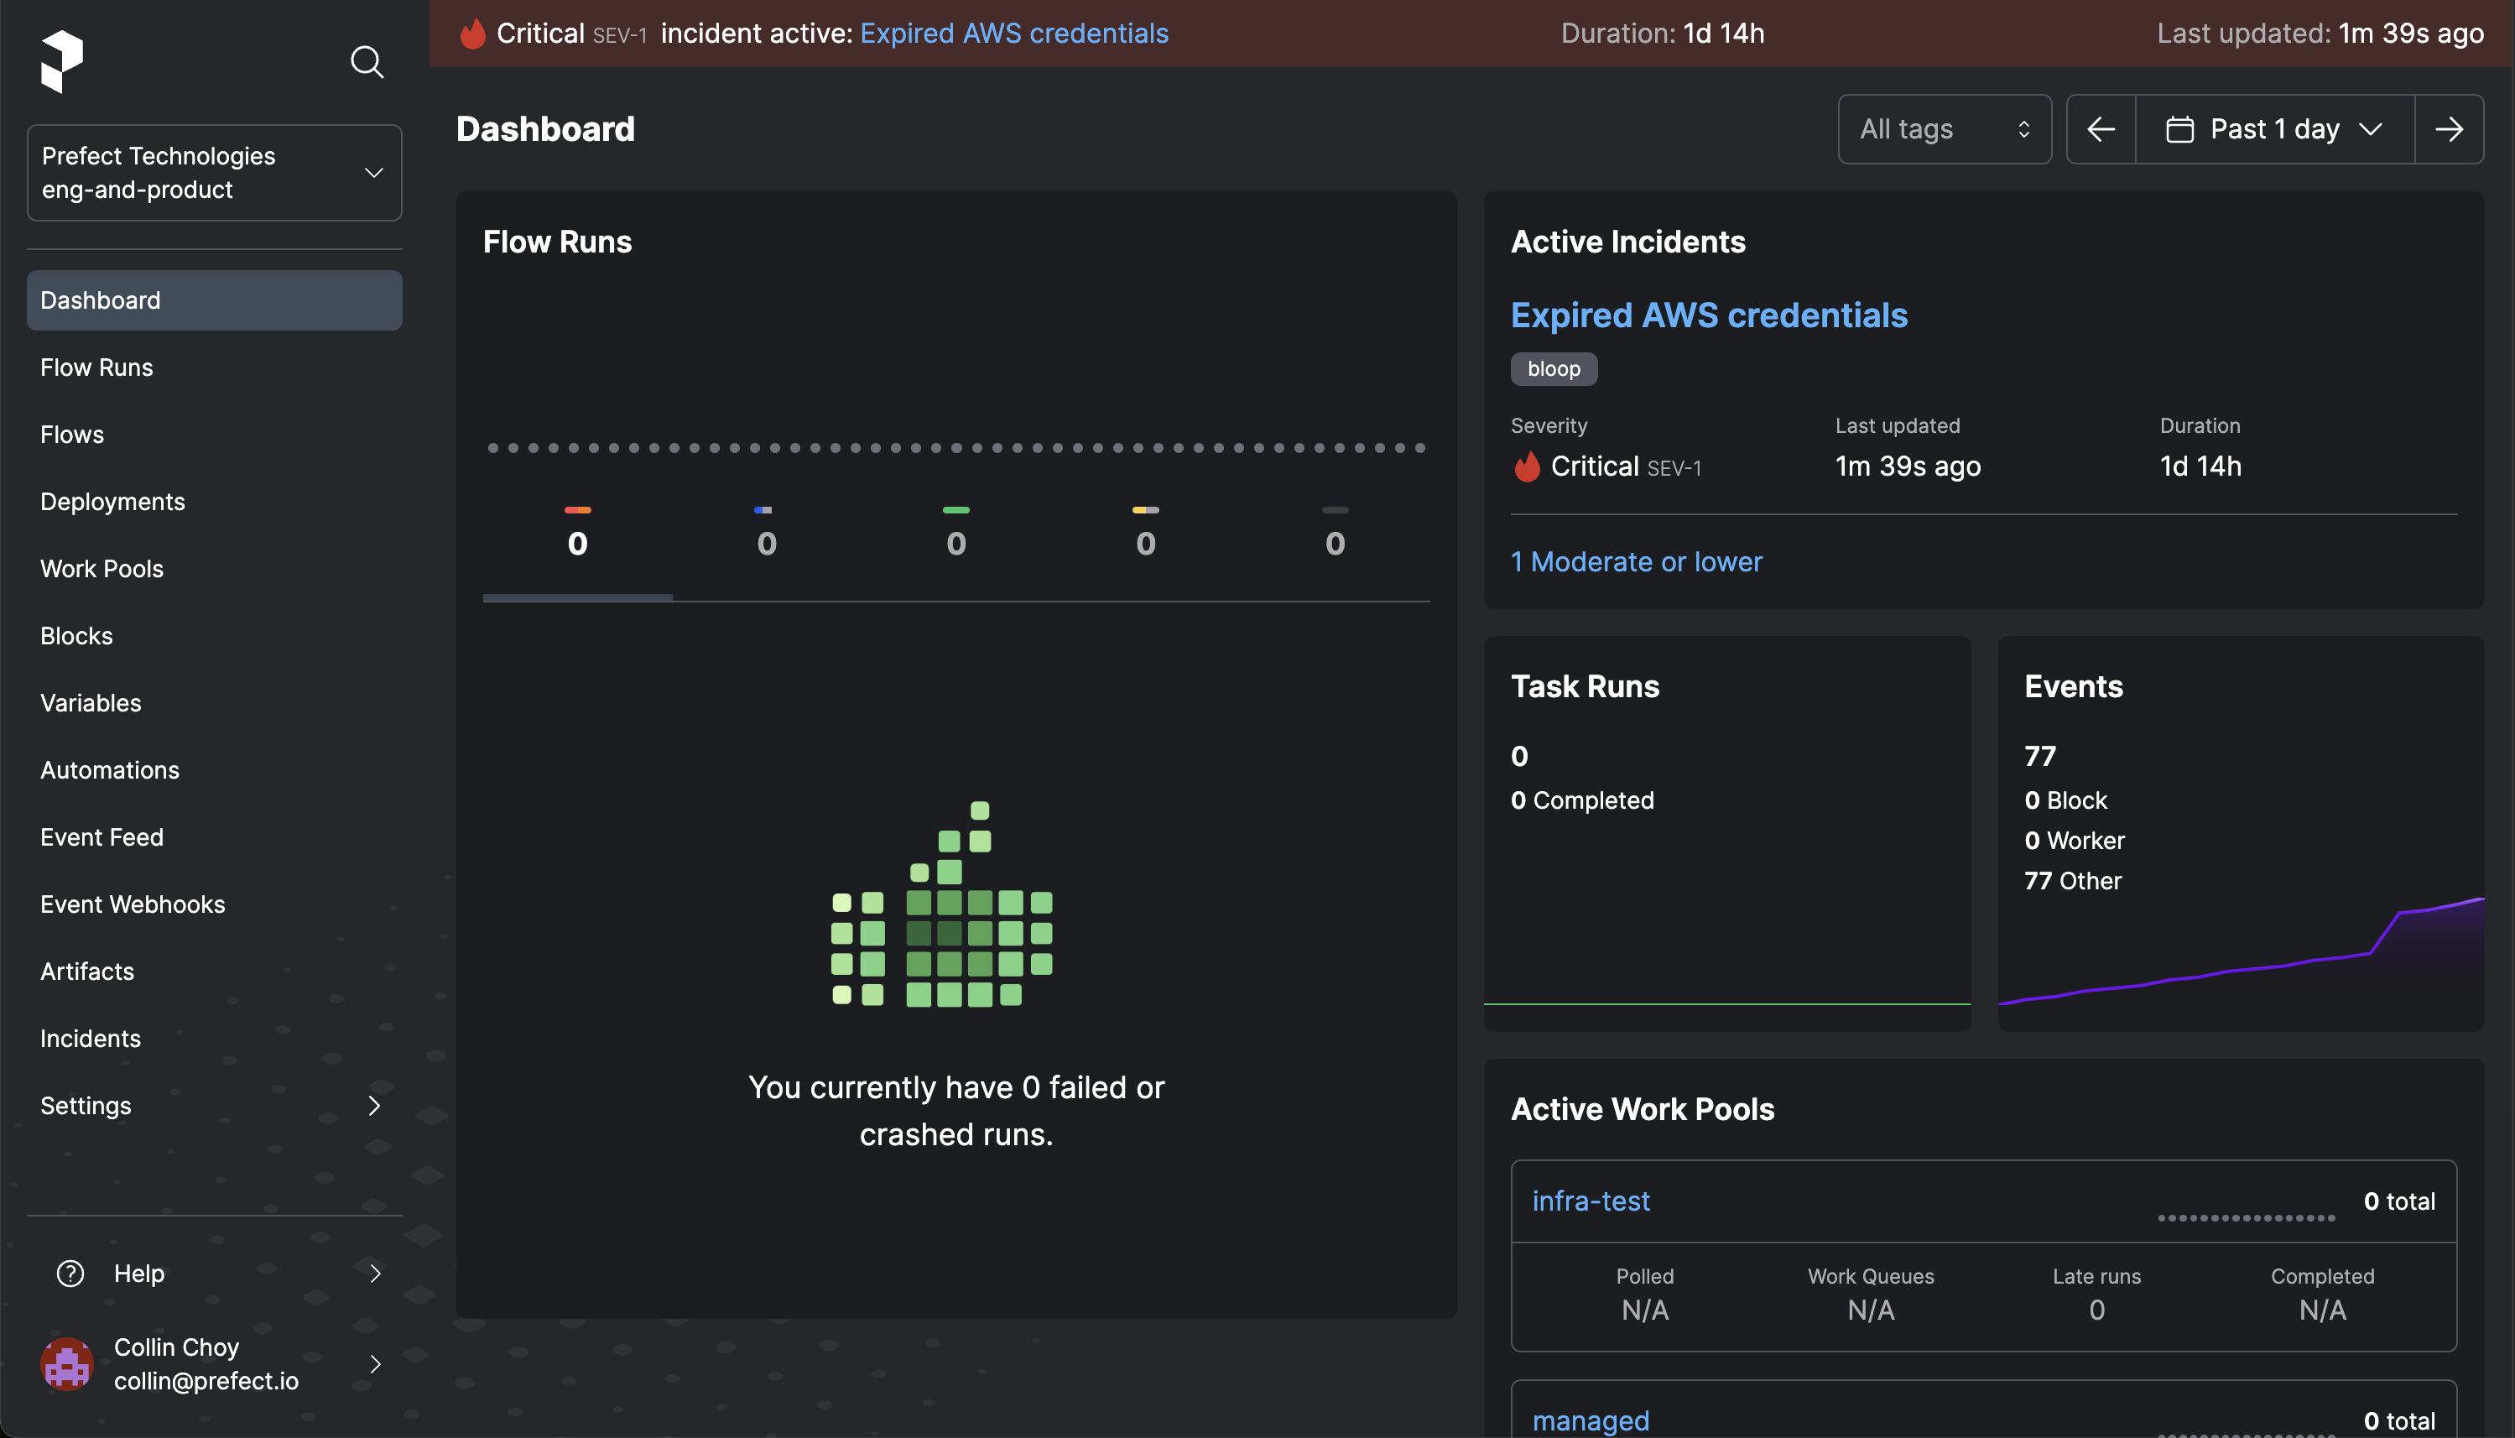The height and width of the screenshot is (1438, 2515).
Task: Click Help icon in bottom sidebar
Action: point(70,1272)
